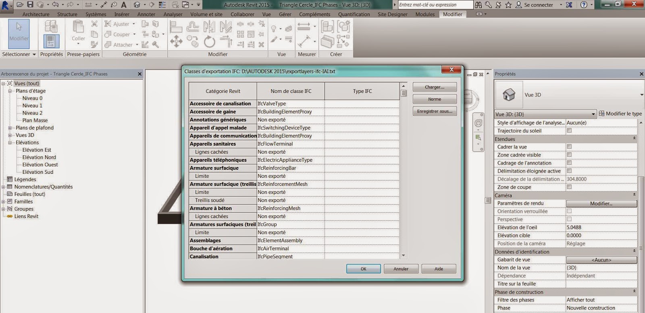
Task: Expand Nomenclatures/Quantités tree node
Action: (3, 187)
